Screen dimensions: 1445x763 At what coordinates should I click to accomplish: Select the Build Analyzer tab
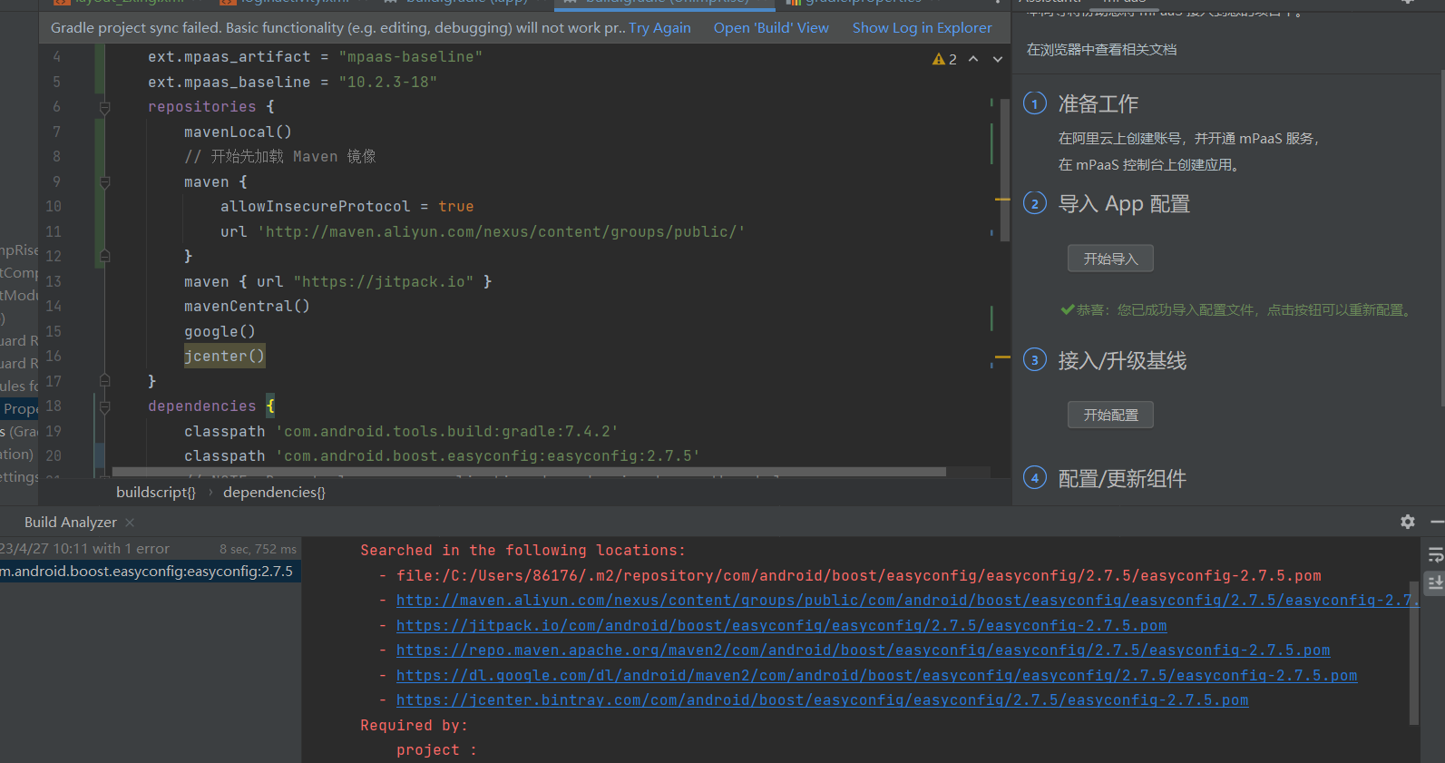pyautogui.click(x=70, y=523)
